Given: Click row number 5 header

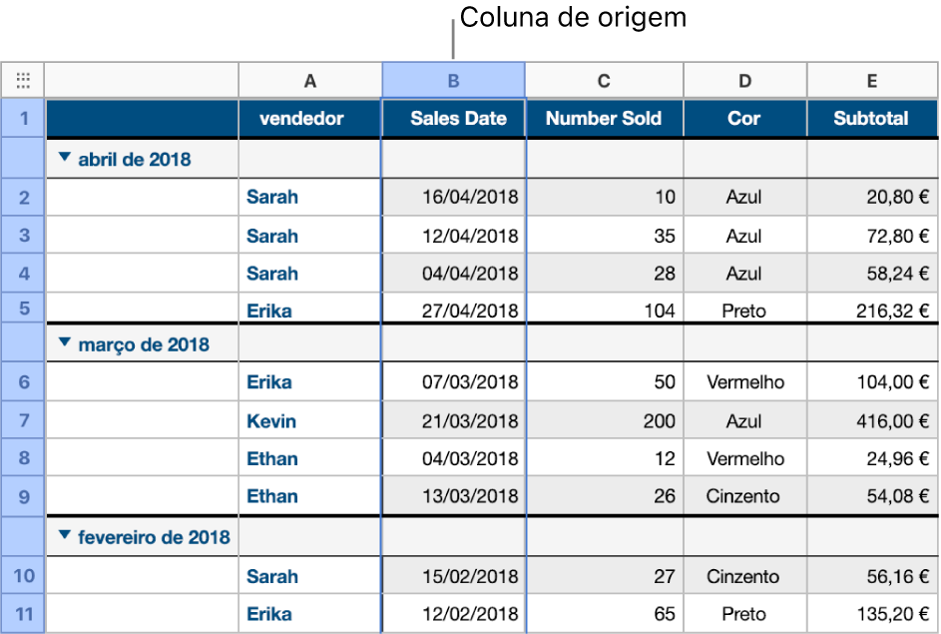Looking at the screenshot, I should pos(22,310).
